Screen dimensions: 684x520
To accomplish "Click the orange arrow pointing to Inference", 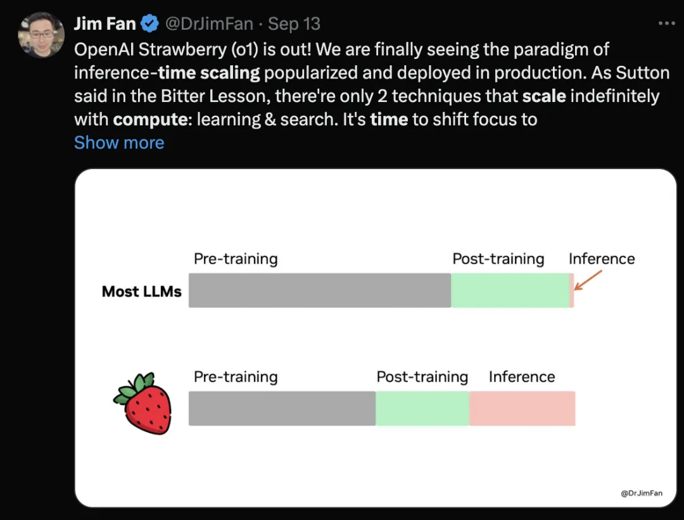I will tap(588, 280).
